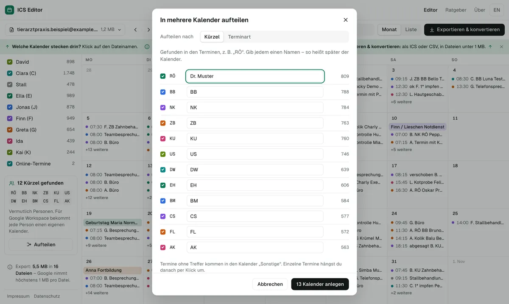Screen dimensions: 509x304
Task: Uncheck the DW checkbox in dialog
Action: 163,170
